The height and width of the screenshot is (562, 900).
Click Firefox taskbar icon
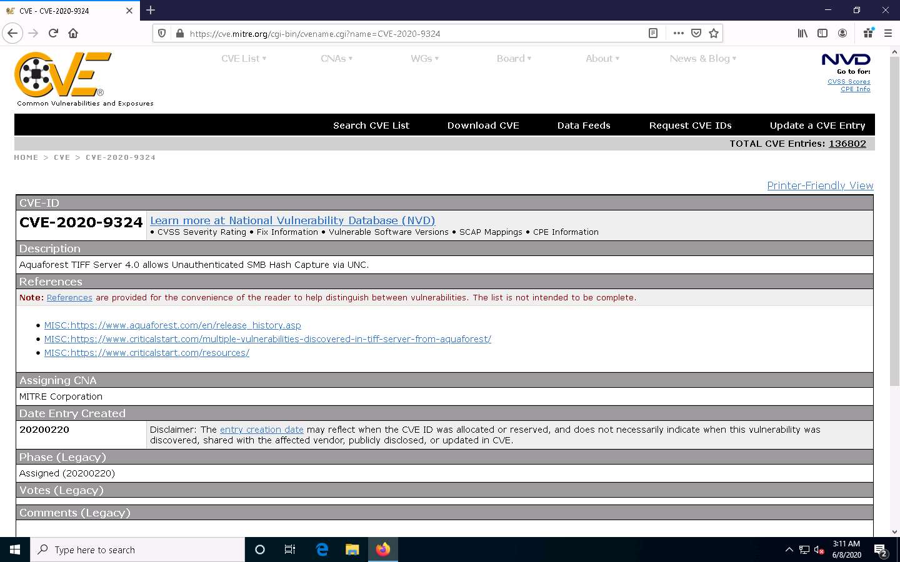coord(383,550)
